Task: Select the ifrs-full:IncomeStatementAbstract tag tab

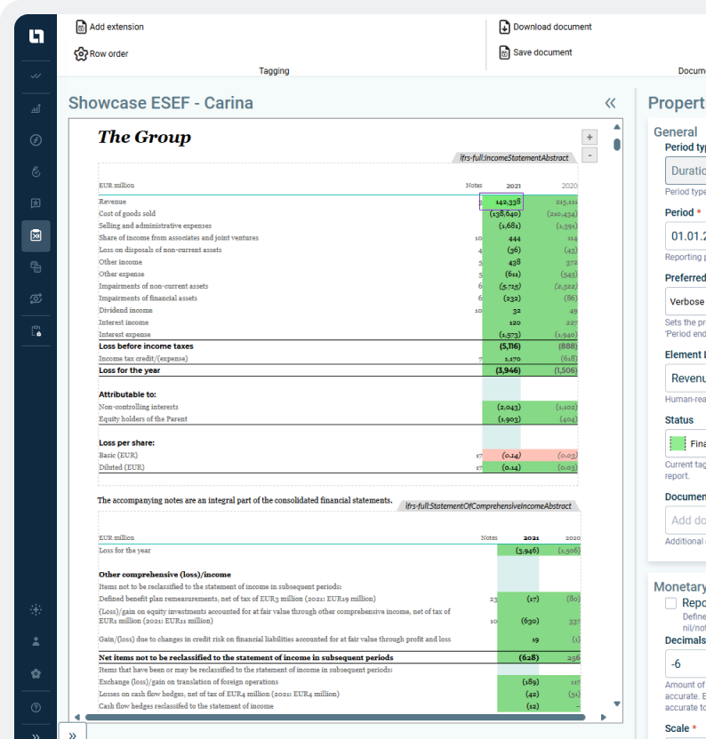Action: 514,158
